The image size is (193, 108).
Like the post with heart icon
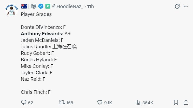pos(100,103)
